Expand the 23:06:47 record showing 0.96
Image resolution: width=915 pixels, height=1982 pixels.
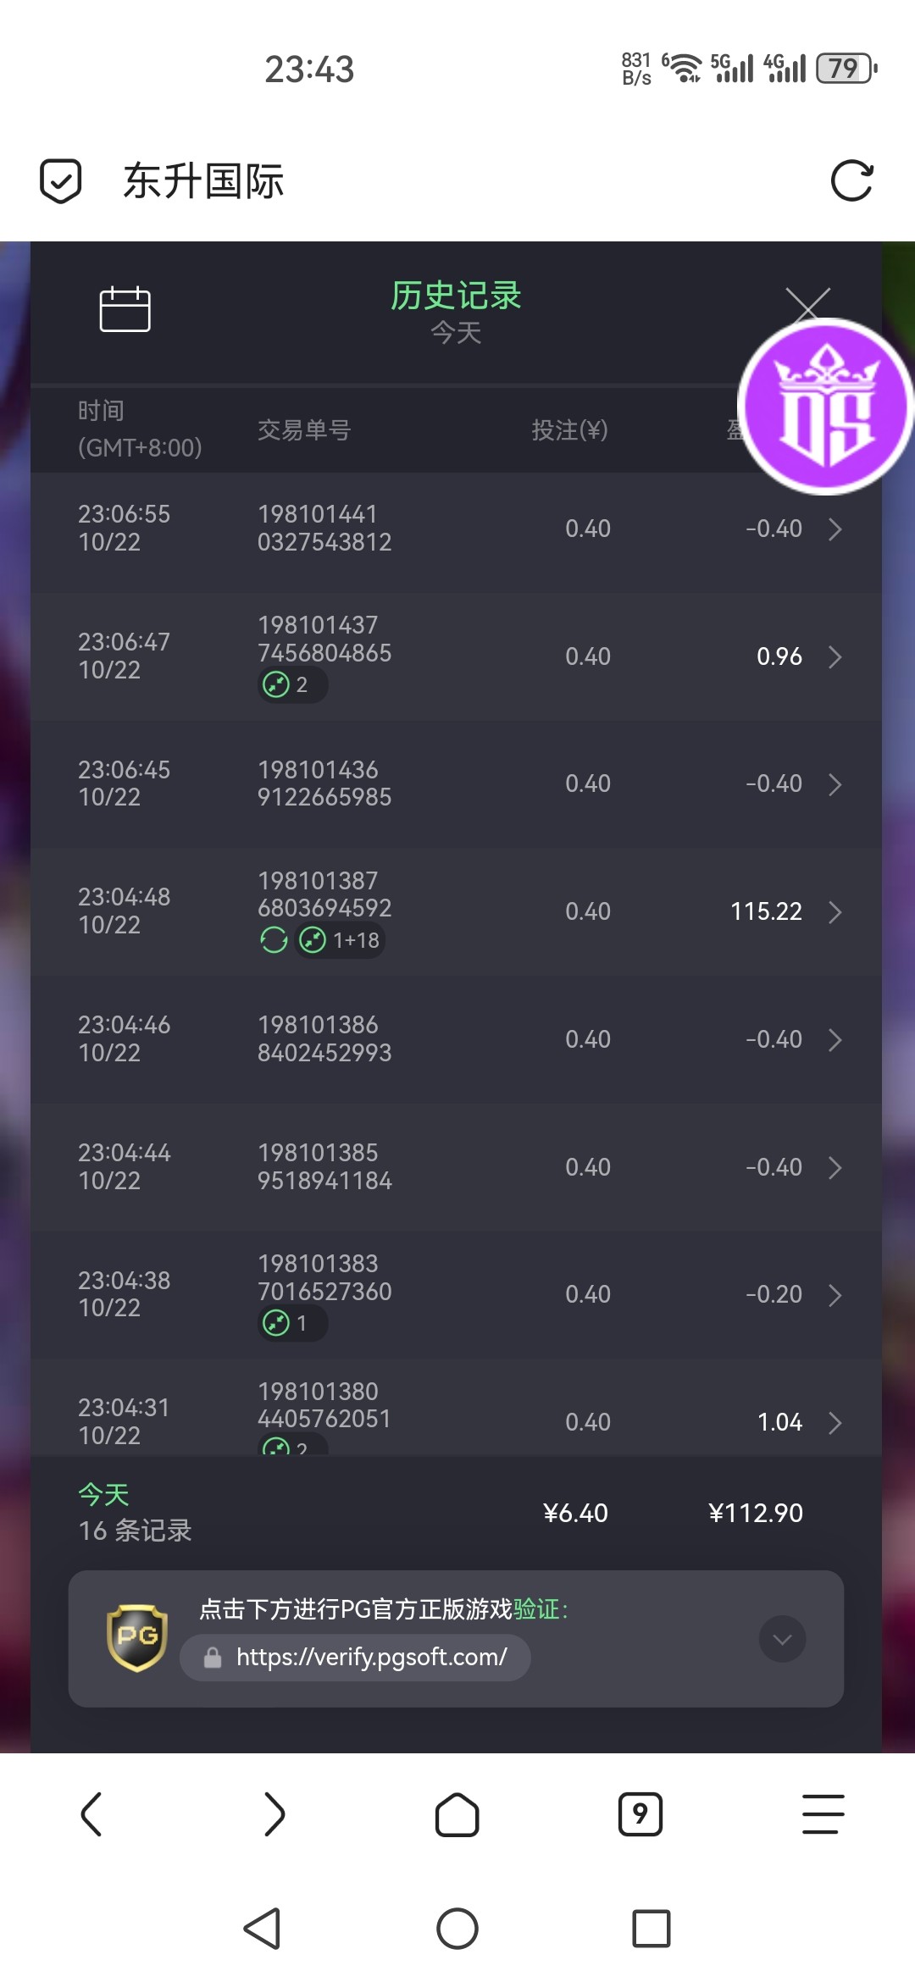tap(835, 656)
